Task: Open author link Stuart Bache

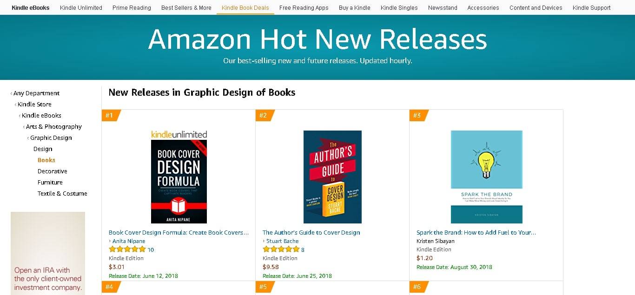Action: pos(282,241)
